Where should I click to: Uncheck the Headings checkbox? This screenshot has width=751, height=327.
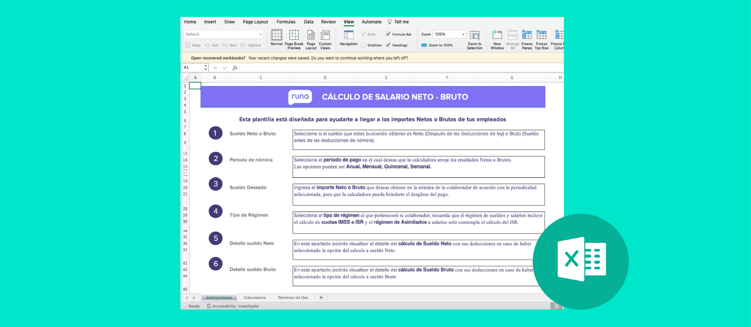tap(388, 45)
